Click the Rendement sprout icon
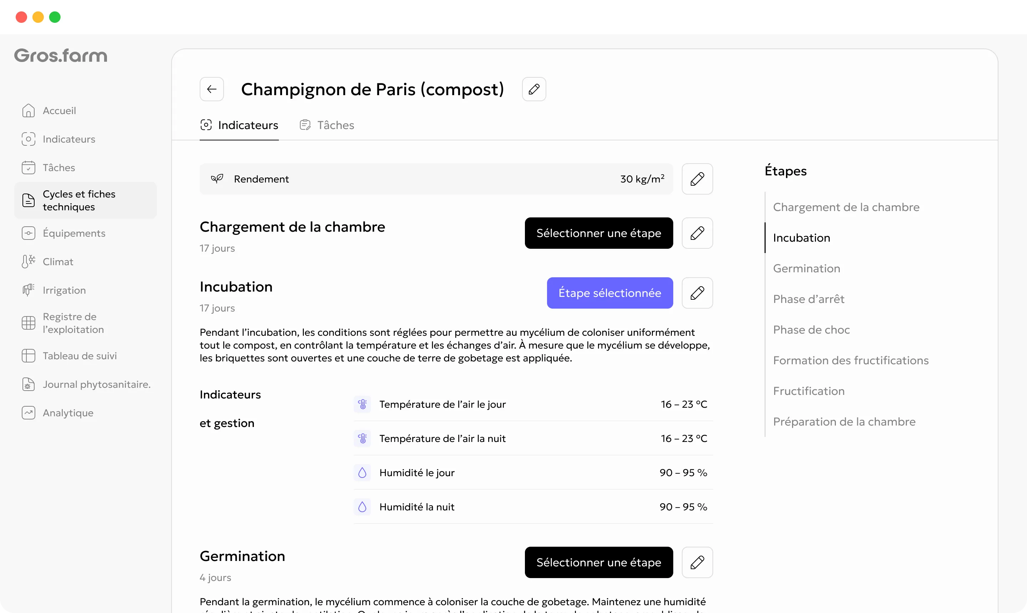The image size is (1027, 613). pos(217,179)
